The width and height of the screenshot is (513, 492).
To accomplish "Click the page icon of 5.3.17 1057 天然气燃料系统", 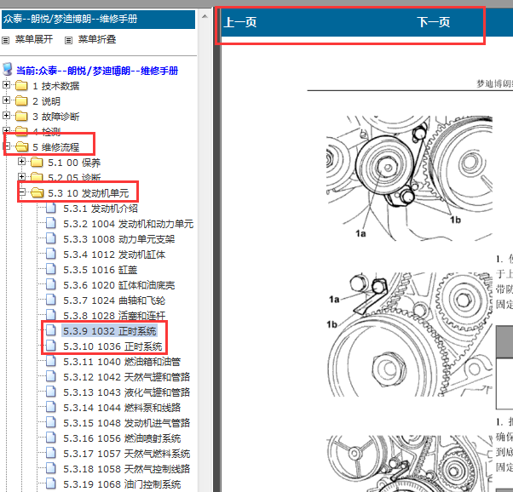I will pyautogui.click(x=51, y=453).
